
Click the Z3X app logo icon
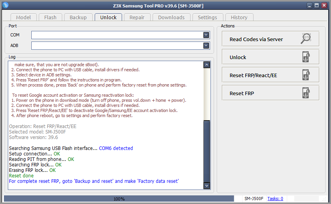(5, 5)
